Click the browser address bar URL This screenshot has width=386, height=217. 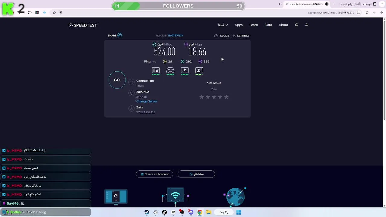[x=331, y=13]
